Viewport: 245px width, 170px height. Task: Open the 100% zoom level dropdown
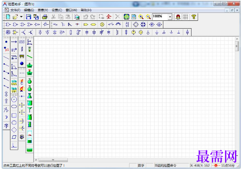point(170,16)
